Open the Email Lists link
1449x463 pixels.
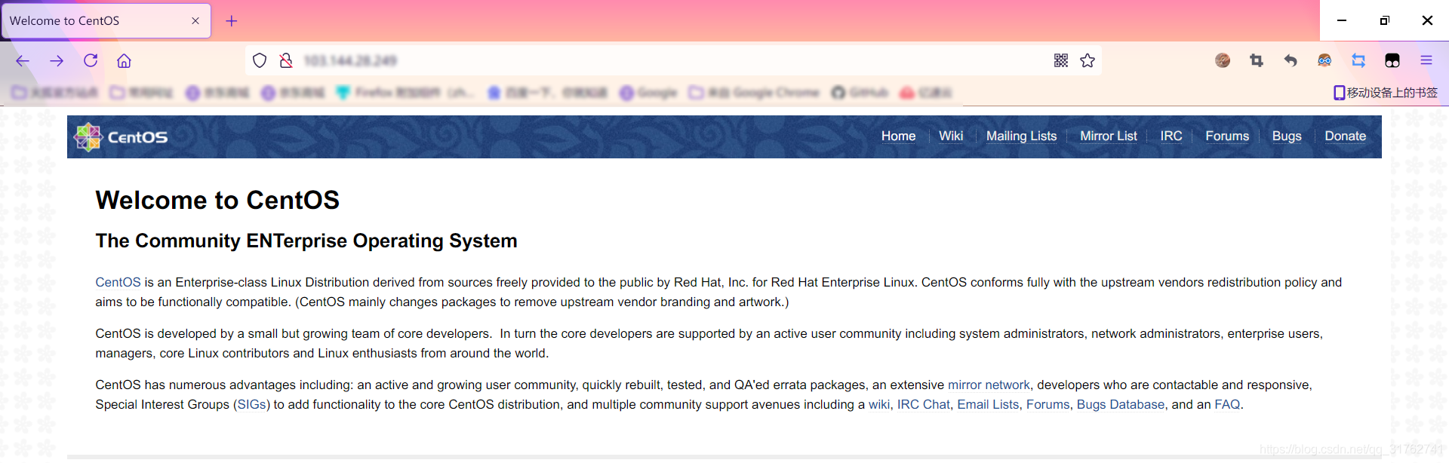pos(988,404)
